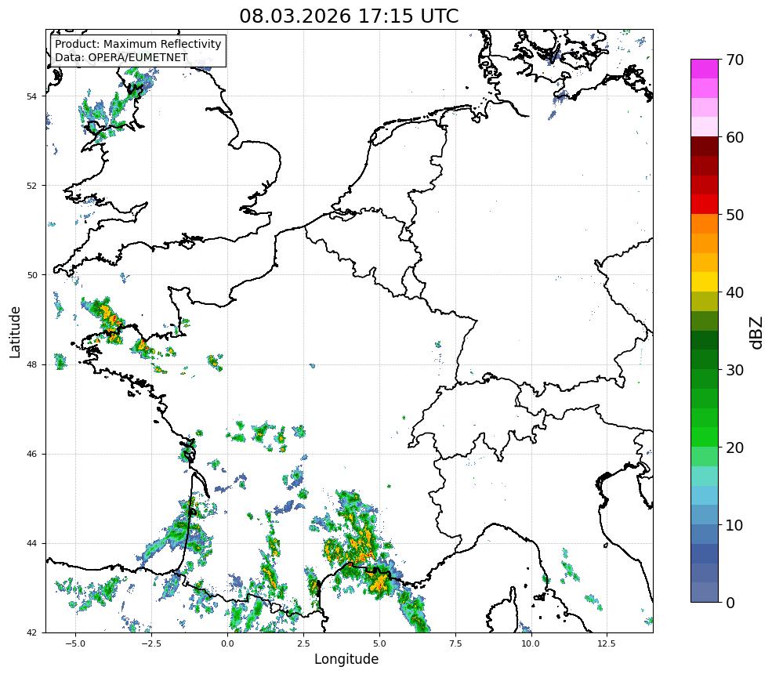Click the colorbar tick label 50
The width and height of the screenshot is (772, 674).
tap(734, 216)
